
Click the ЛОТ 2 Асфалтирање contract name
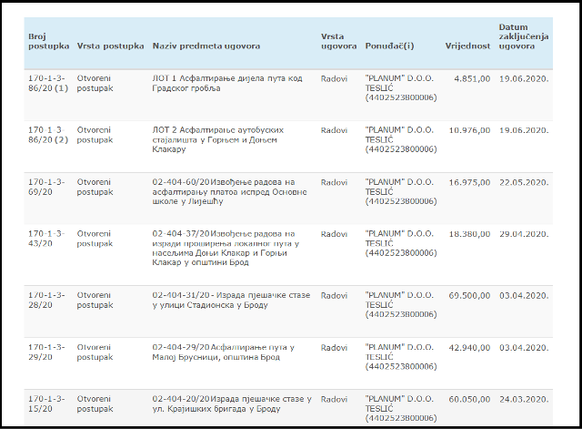(218, 139)
